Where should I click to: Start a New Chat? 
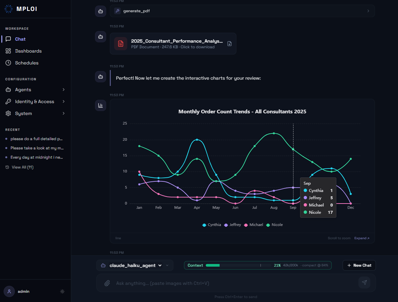[x=359, y=265]
